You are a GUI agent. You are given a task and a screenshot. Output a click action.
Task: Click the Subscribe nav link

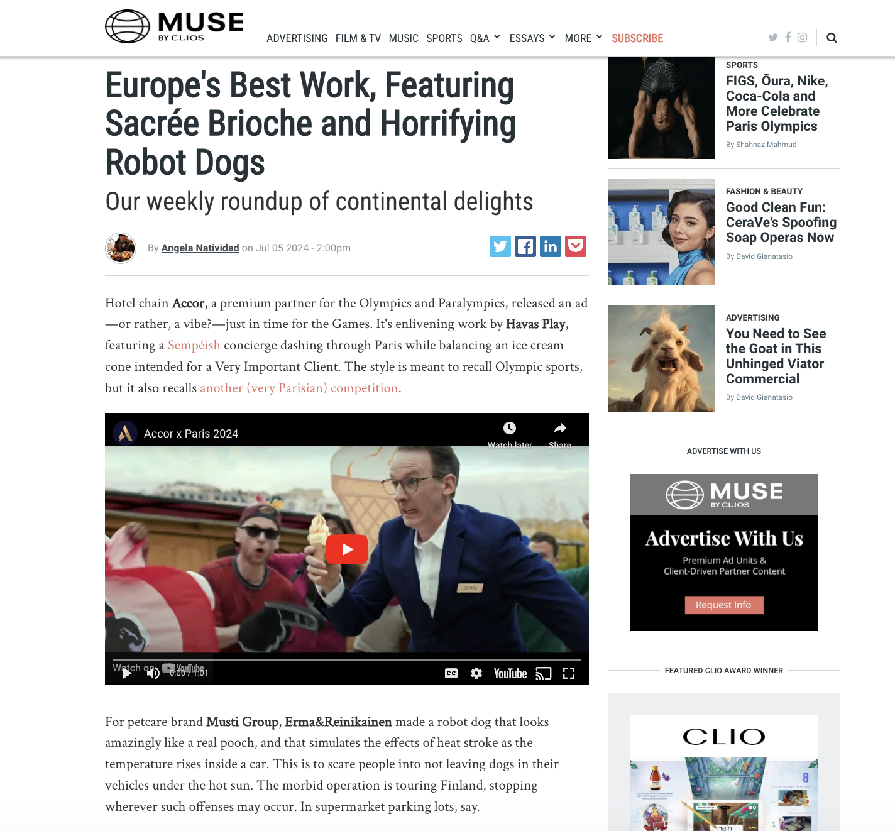(637, 38)
